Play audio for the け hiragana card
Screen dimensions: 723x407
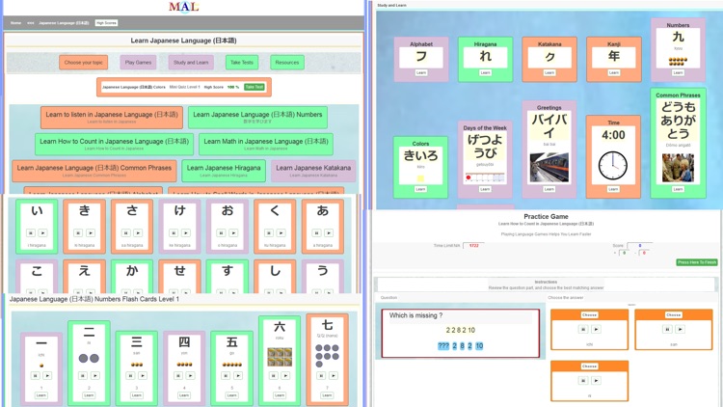pyautogui.click(x=186, y=233)
